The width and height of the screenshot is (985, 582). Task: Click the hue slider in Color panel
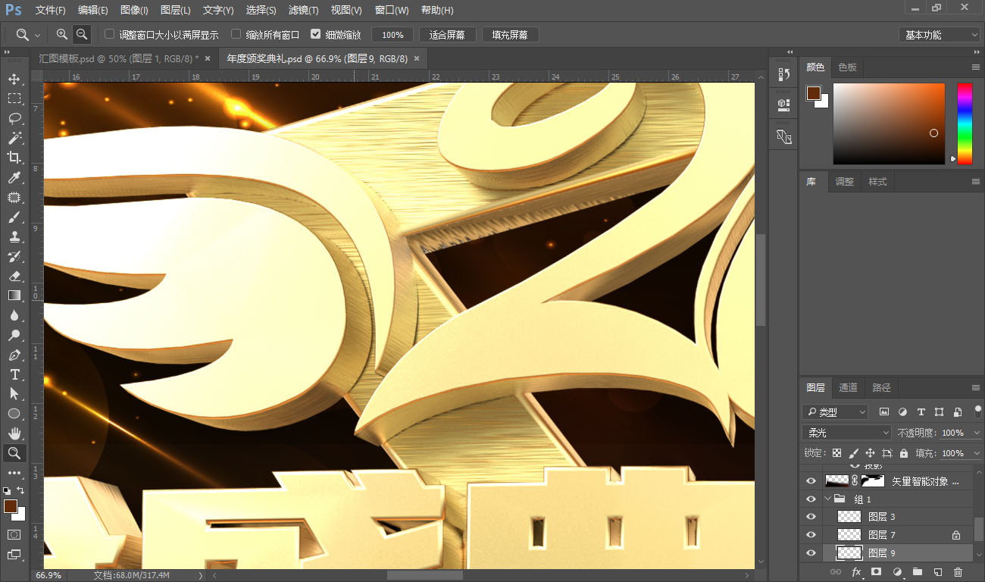(x=965, y=124)
